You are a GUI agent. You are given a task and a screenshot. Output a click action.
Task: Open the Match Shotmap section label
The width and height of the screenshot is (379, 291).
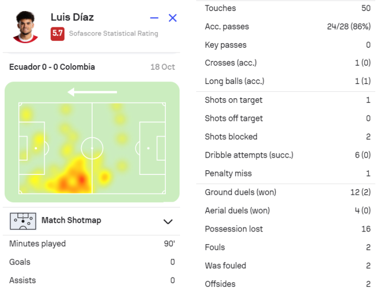pos(71,220)
